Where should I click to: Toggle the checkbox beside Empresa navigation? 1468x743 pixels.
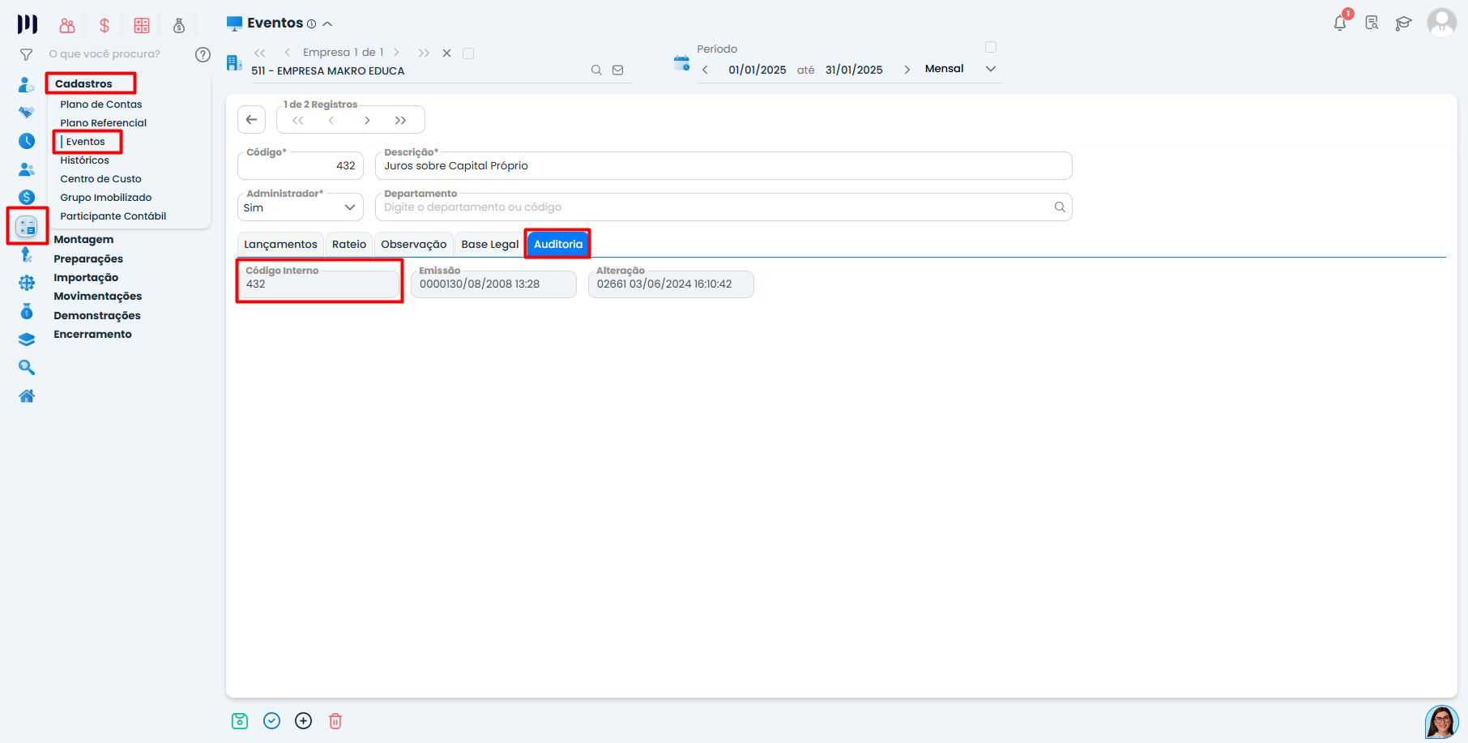[x=468, y=53]
